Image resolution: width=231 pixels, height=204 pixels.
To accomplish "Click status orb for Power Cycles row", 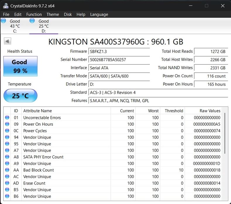I will [x=7, y=131].
